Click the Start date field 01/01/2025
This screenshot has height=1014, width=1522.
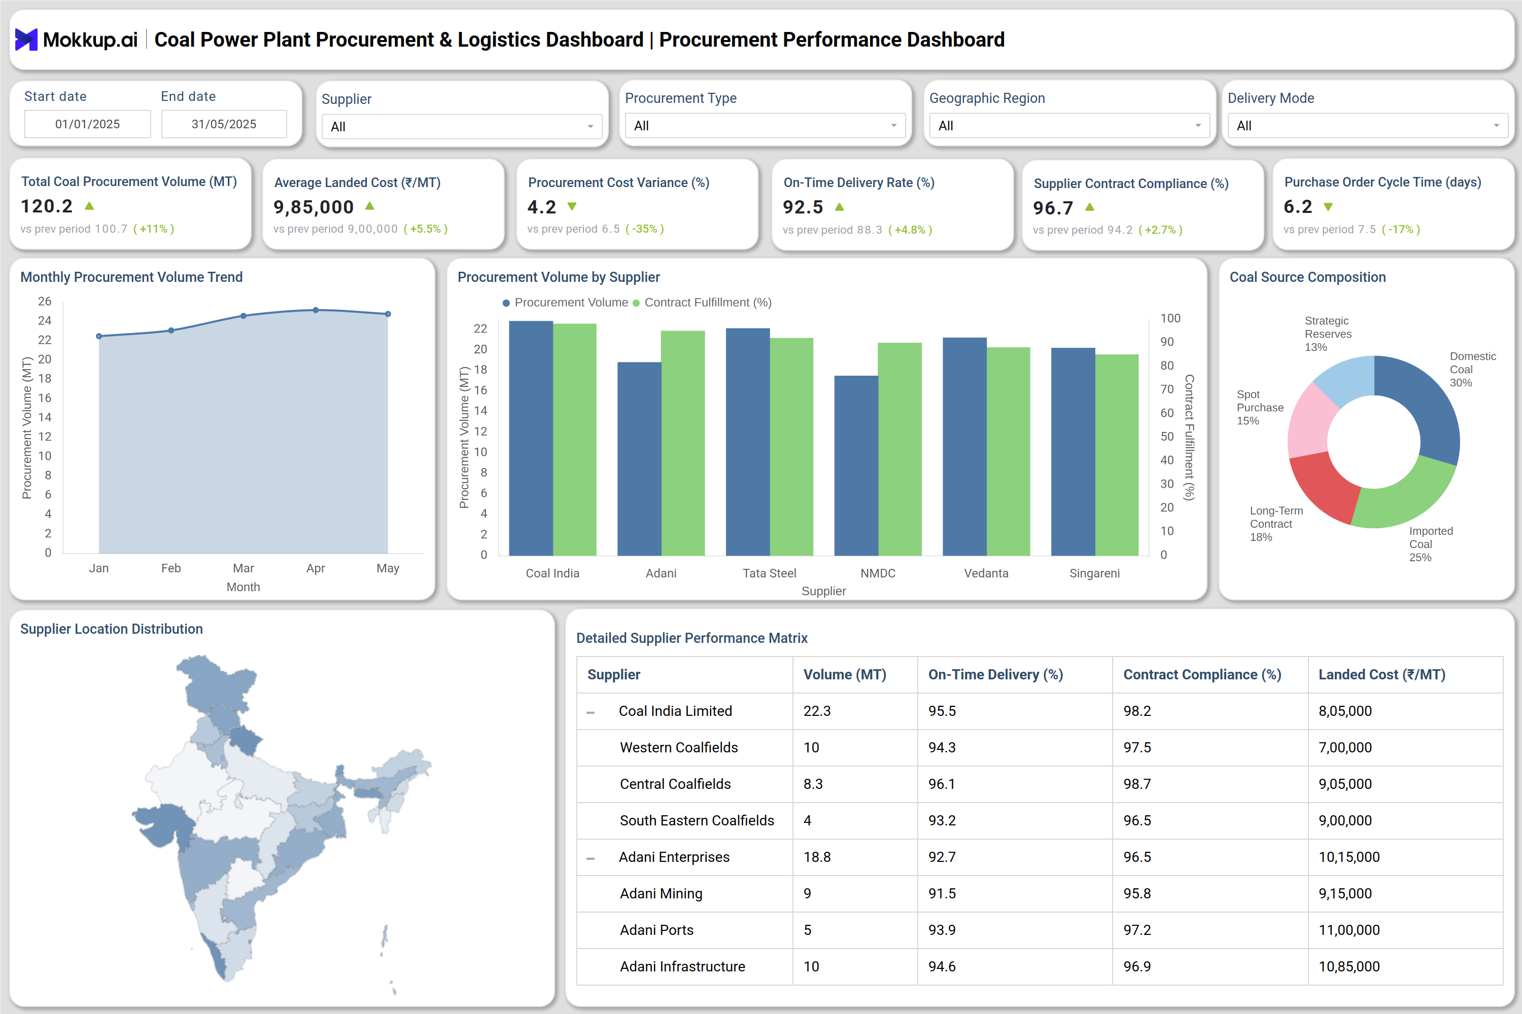(x=87, y=124)
